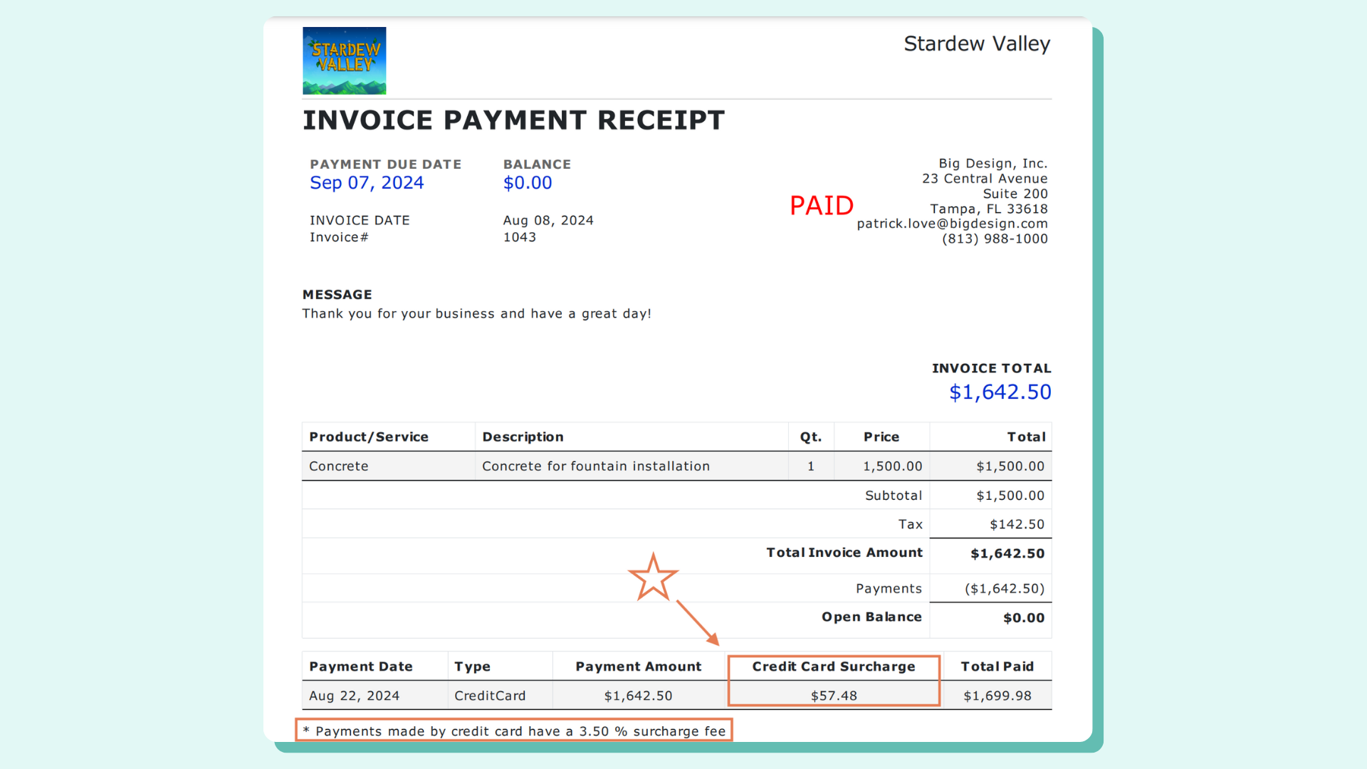Screen dimensions: 1367x769
Task: Click the invoice number 1043
Action: click(x=520, y=237)
